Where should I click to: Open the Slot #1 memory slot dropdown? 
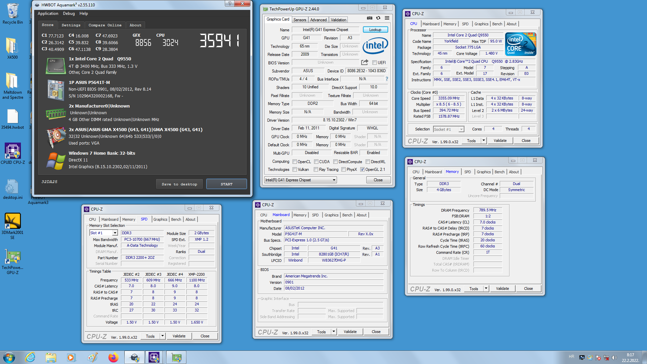pyautogui.click(x=103, y=233)
